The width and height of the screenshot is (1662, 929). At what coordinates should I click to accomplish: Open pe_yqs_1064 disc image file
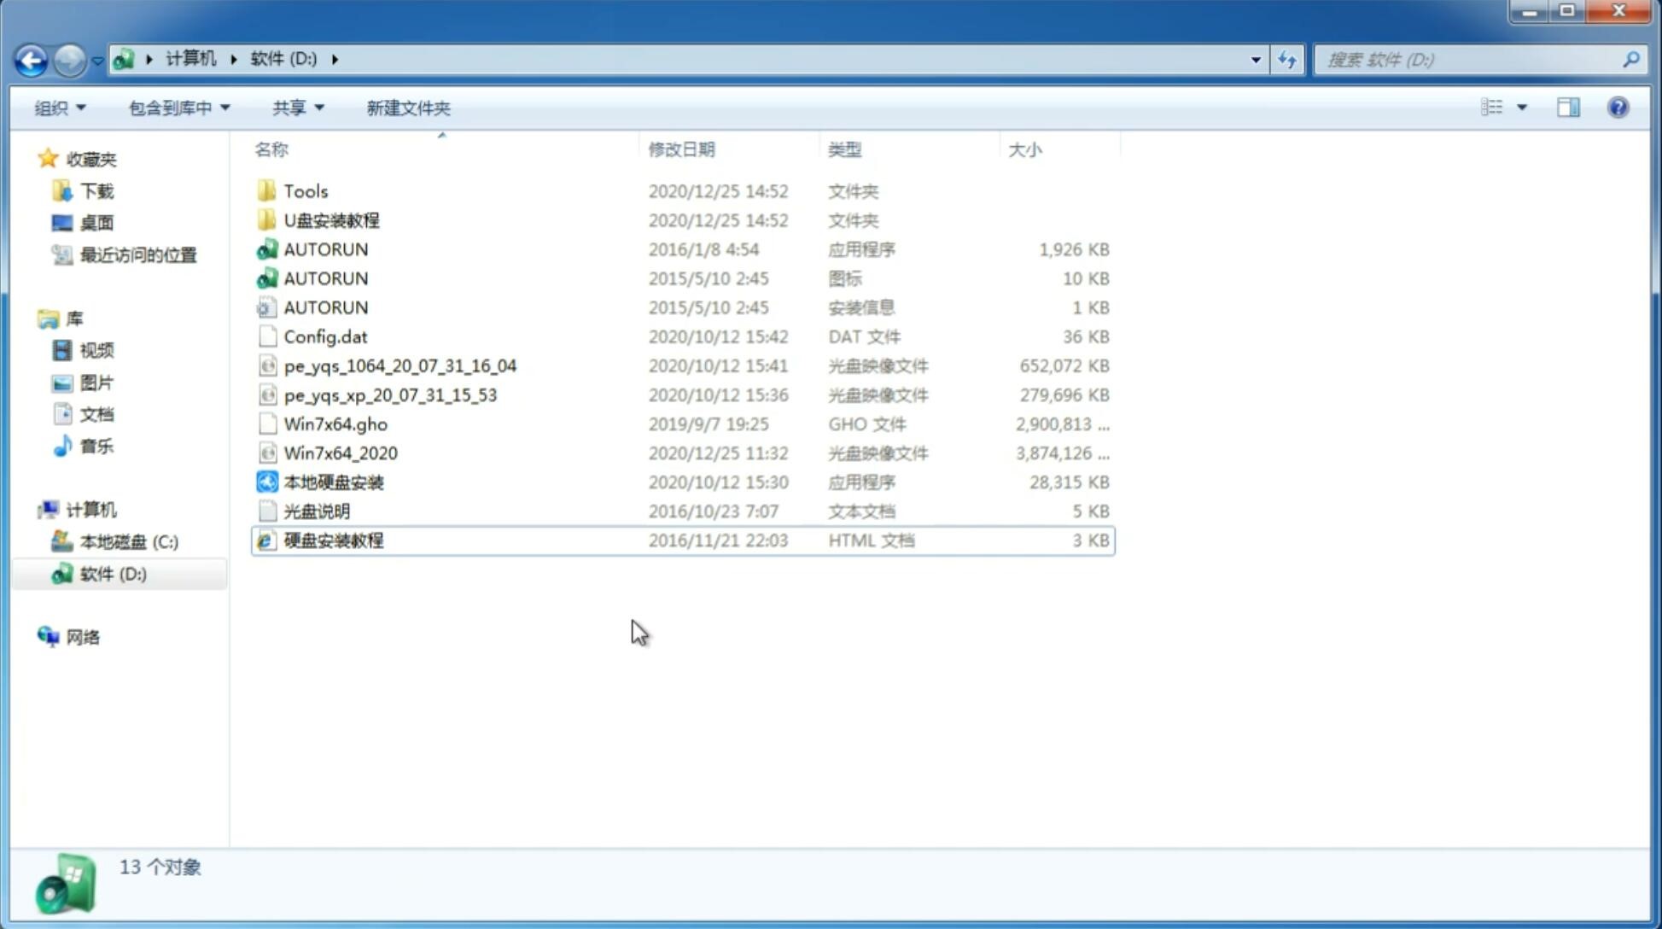click(400, 365)
